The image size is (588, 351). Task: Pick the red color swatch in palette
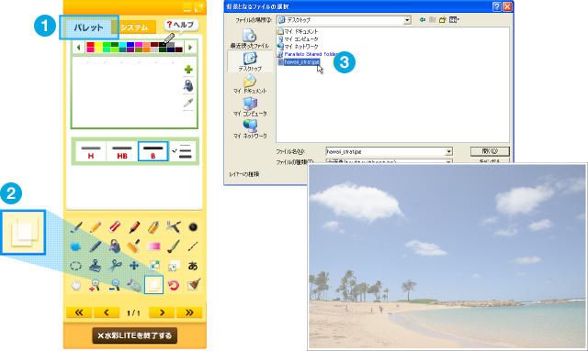click(90, 45)
